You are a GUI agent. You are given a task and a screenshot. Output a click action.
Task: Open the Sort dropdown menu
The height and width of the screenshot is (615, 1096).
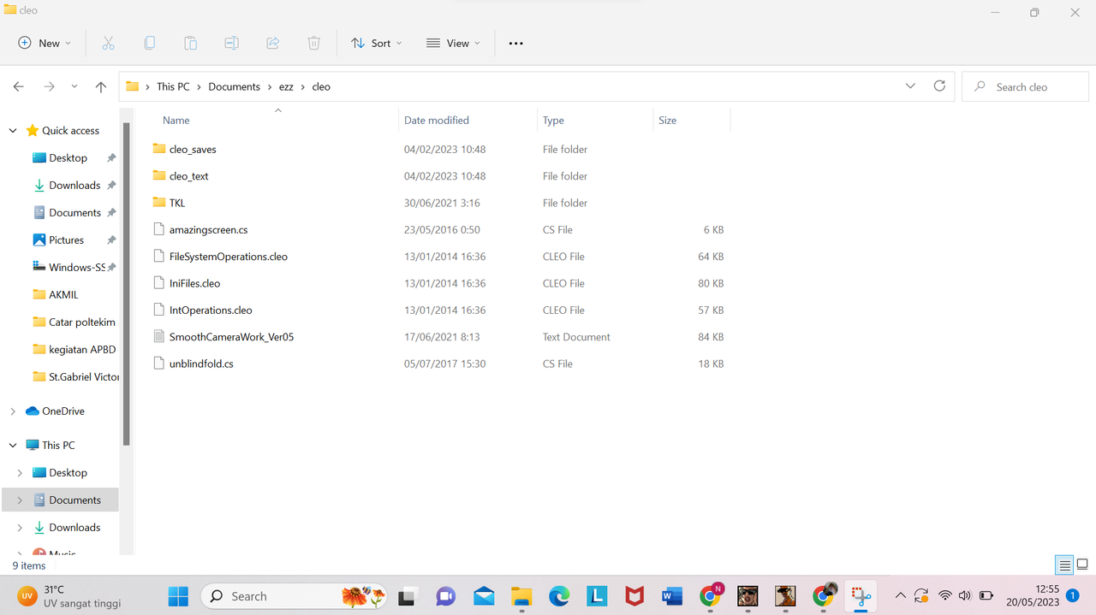(x=376, y=43)
